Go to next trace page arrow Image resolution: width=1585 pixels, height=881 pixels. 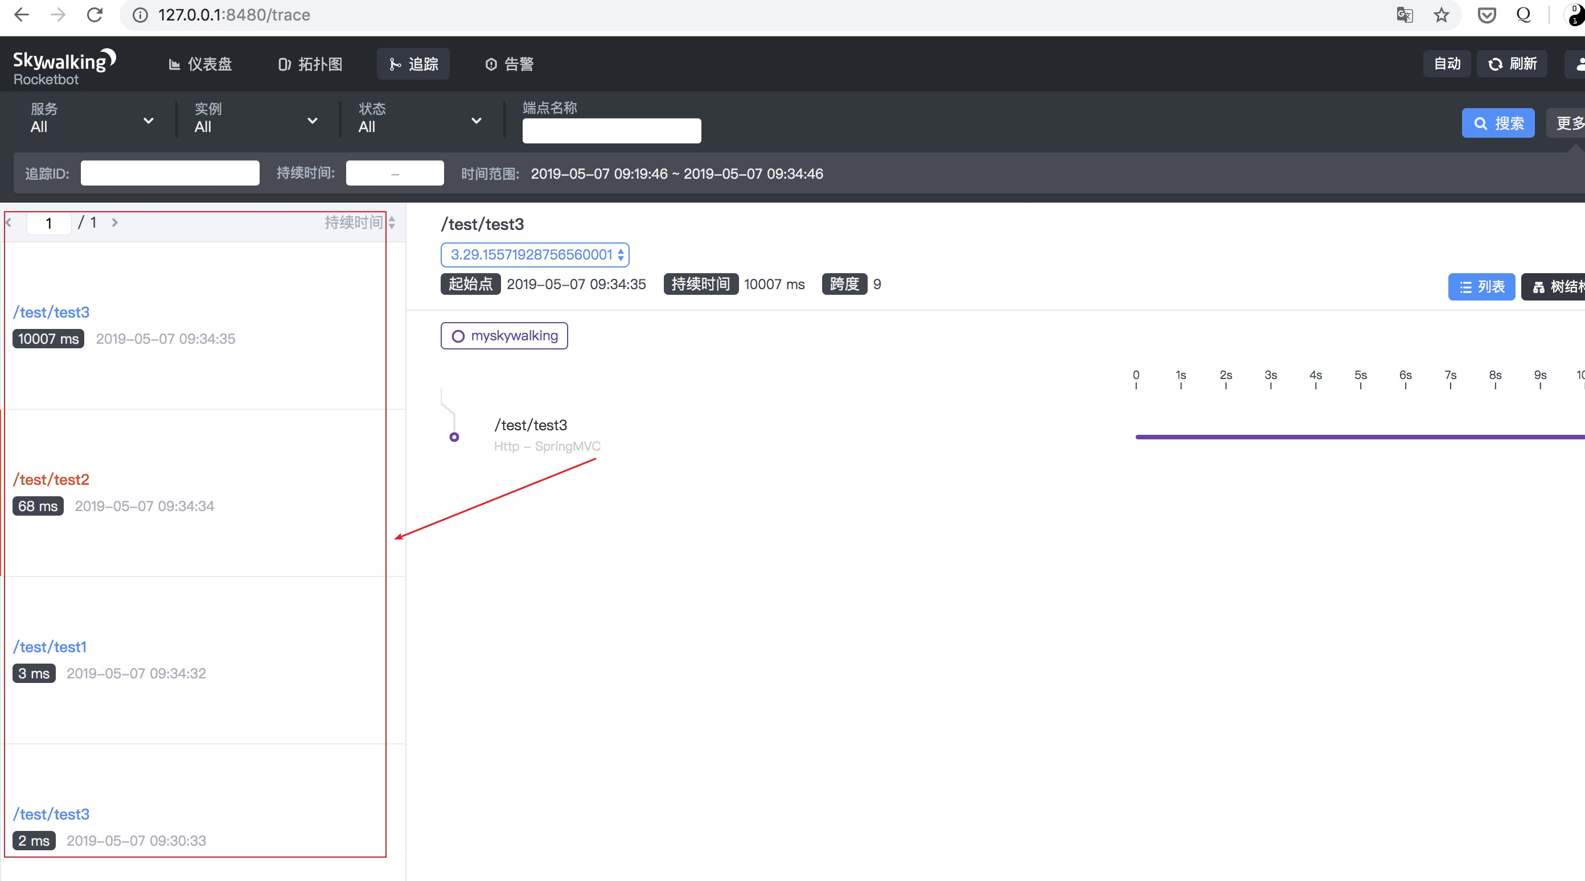(x=114, y=223)
